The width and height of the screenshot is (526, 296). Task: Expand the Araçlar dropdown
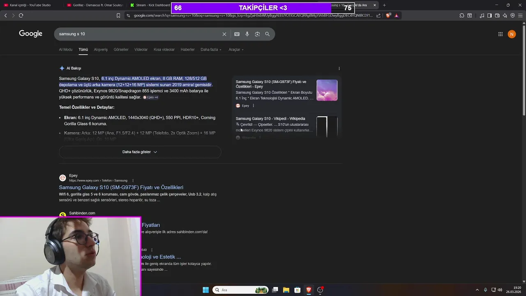click(x=236, y=50)
